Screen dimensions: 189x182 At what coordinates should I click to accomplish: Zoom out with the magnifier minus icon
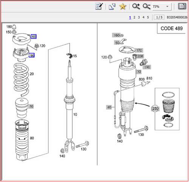[x=146, y=6]
